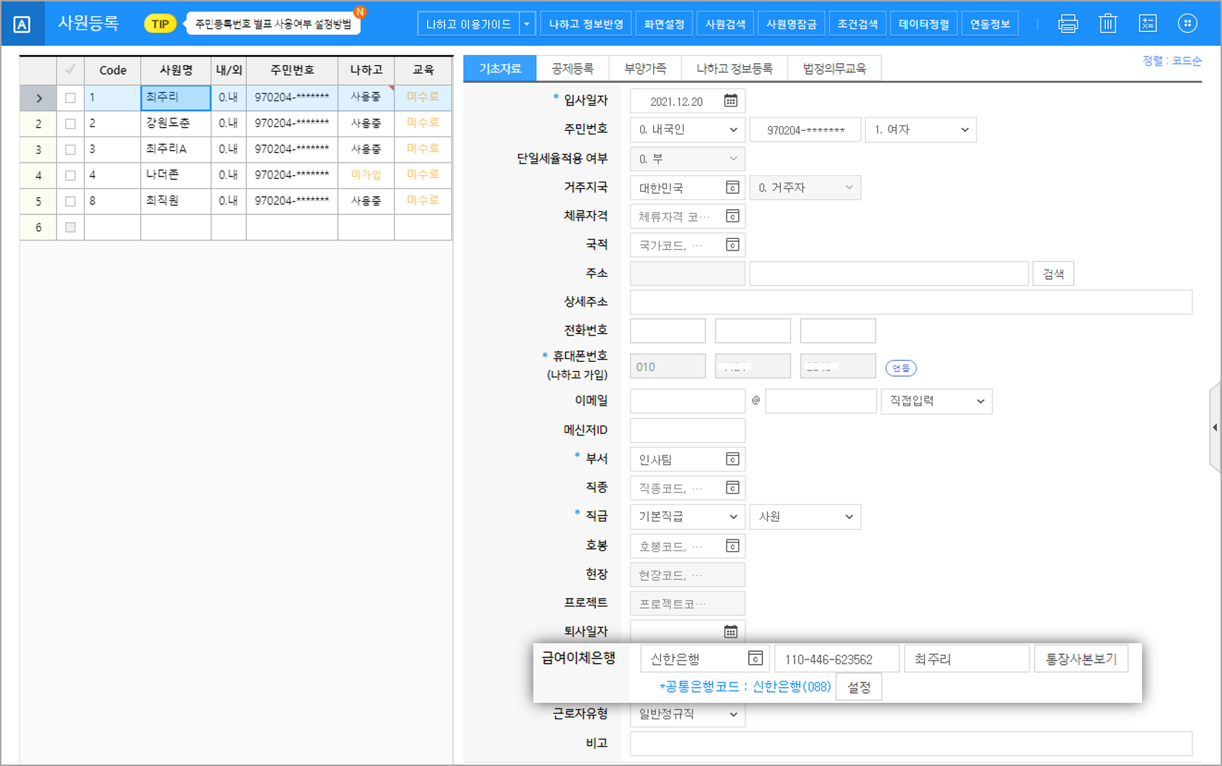
Task: Switch to the 공제등록 tab
Action: pyautogui.click(x=572, y=68)
